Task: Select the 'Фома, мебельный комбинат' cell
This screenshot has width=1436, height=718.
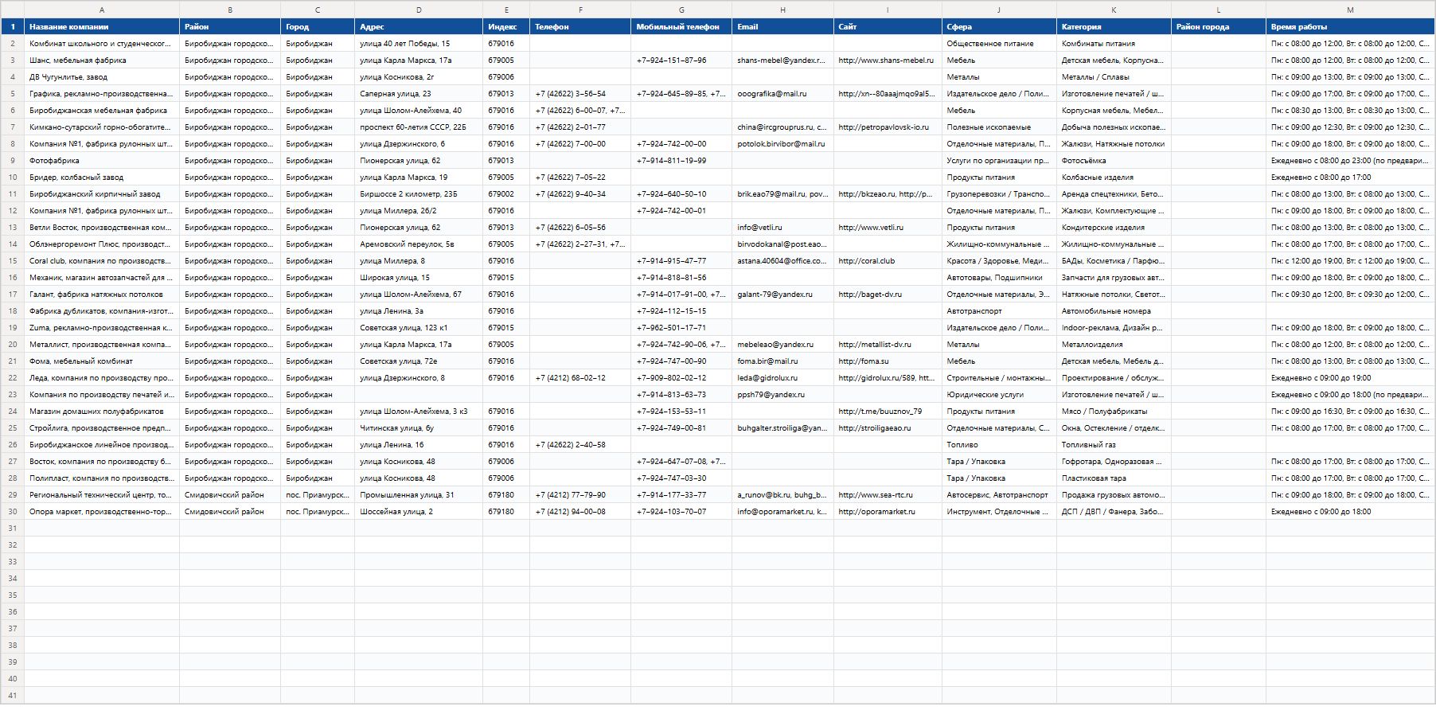Action: coord(102,361)
